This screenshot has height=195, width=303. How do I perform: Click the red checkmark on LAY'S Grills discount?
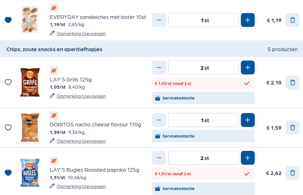coord(246,83)
